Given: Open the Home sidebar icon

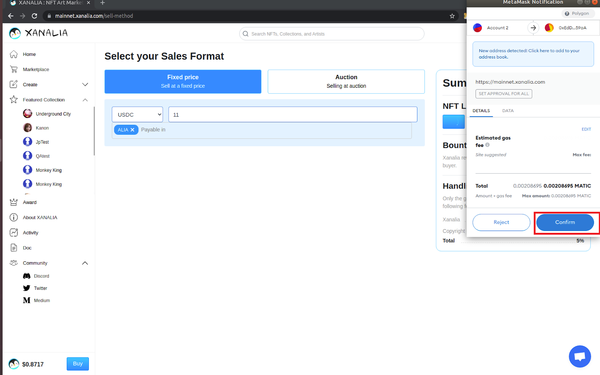Looking at the screenshot, I should (14, 54).
